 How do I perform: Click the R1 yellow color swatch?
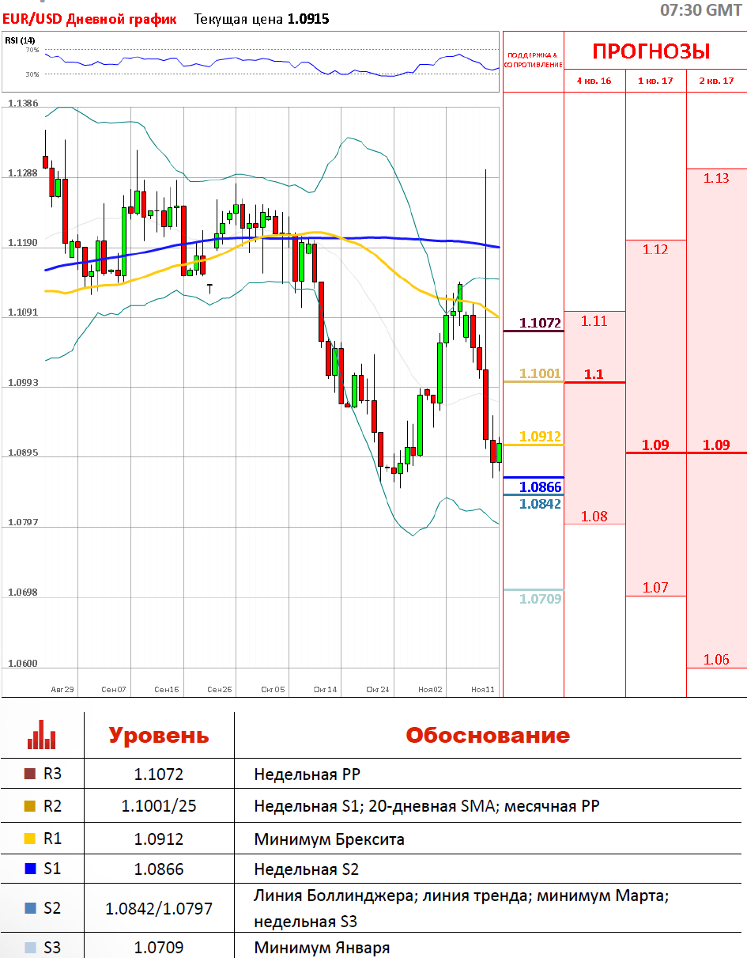click(x=30, y=839)
